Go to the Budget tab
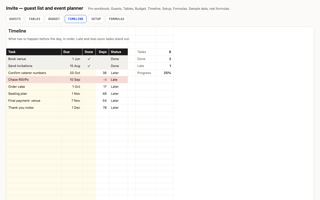The image size is (320, 200). 54,19
